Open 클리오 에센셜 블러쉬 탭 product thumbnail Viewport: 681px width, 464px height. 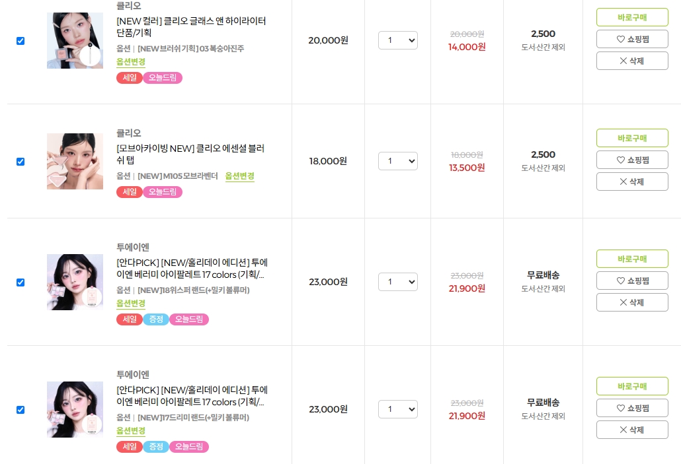point(75,162)
